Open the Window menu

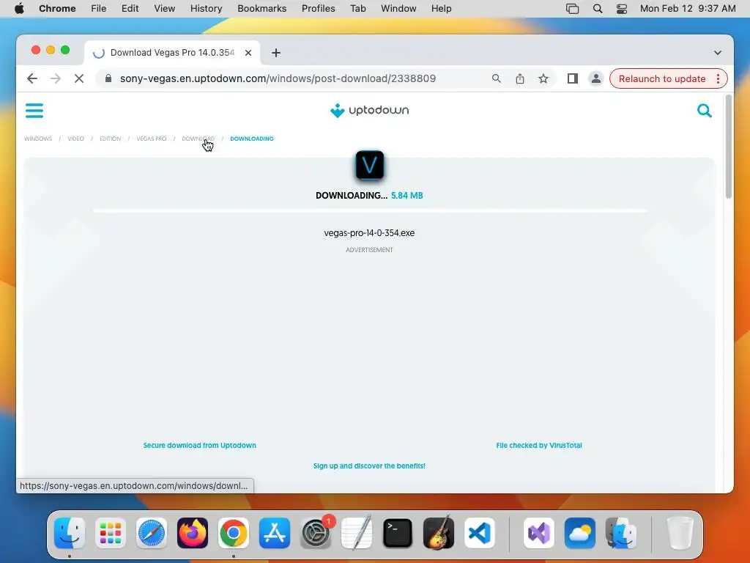click(398, 9)
